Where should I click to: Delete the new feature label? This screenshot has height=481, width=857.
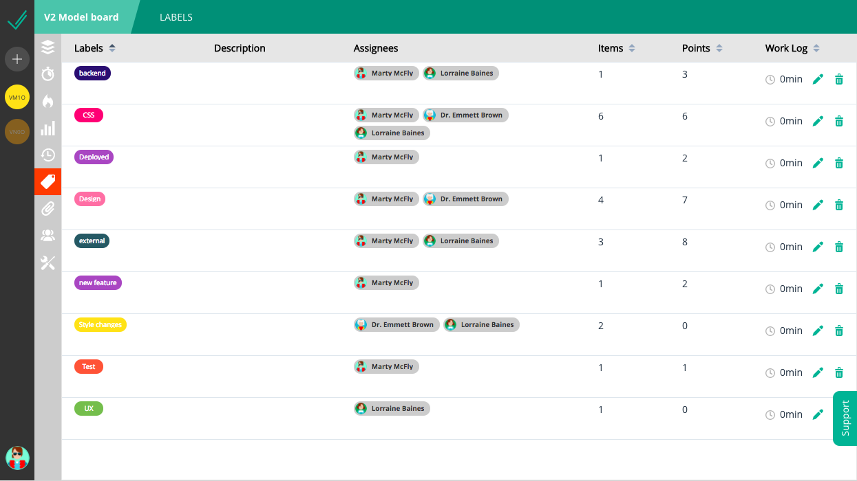839,289
